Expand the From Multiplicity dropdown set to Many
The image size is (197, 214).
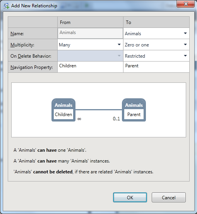coord(90,45)
